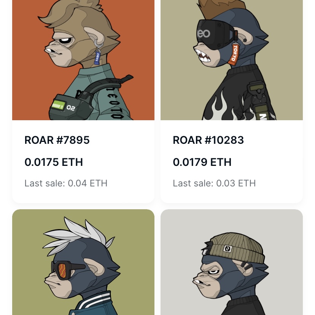Click the logo patch on olive beanie
315x315 pixels.
point(228,249)
